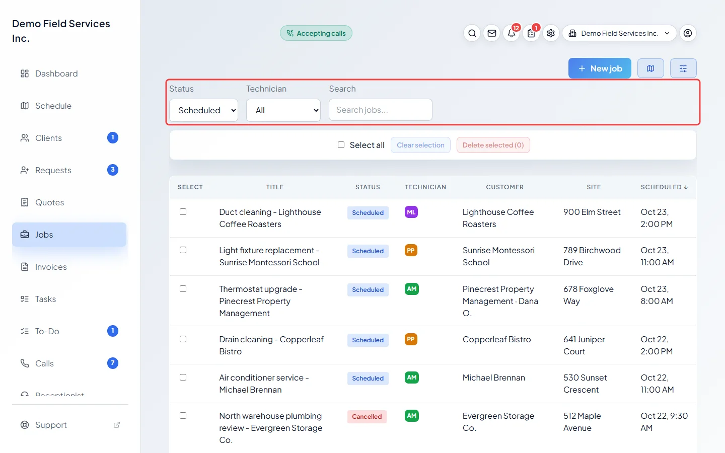725x453 pixels.
Task: Expand the Demo Field Services Inc. company switcher
Action: click(x=619, y=33)
